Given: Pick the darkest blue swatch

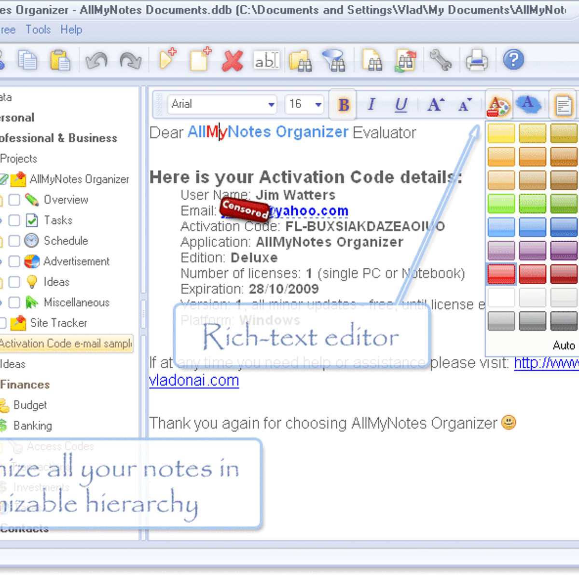Looking at the screenshot, I should pyautogui.click(x=564, y=227).
